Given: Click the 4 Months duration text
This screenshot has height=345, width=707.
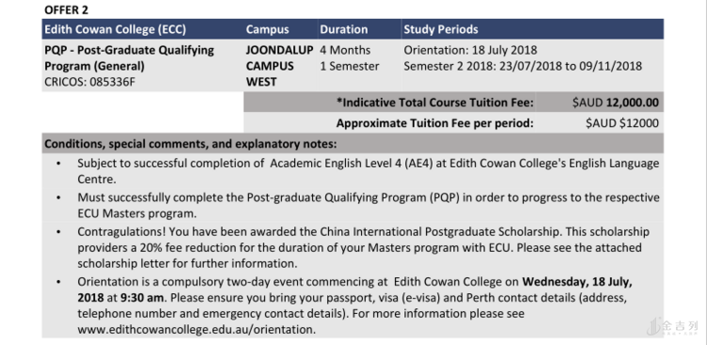Looking at the screenshot, I should pyautogui.click(x=345, y=50).
